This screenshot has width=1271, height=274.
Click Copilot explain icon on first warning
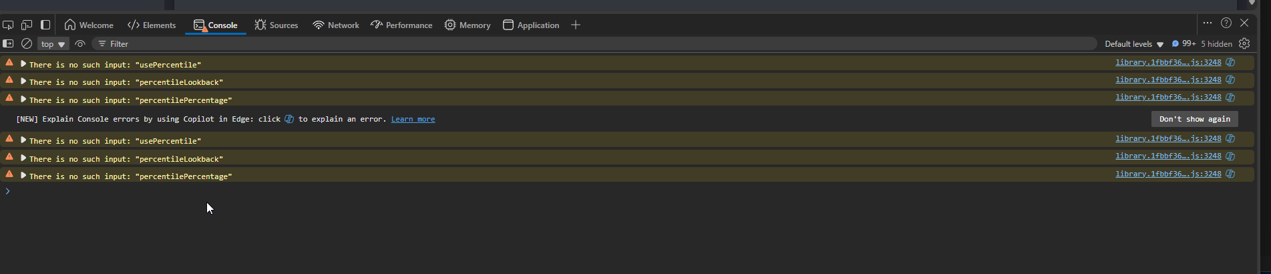click(1230, 62)
